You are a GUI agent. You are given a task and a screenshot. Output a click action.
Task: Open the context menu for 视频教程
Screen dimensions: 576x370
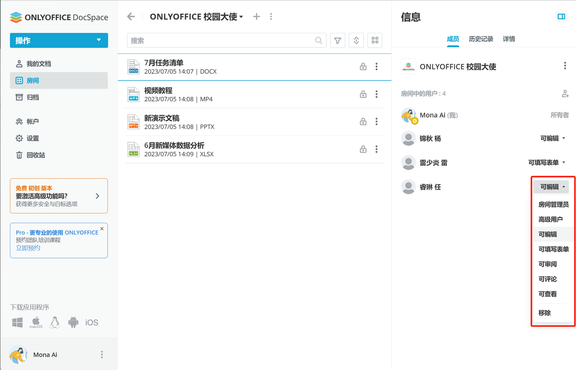point(377,95)
